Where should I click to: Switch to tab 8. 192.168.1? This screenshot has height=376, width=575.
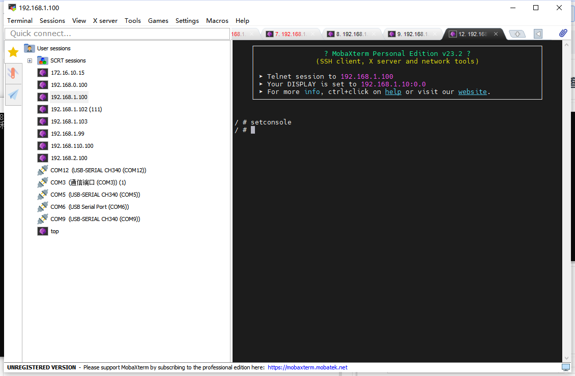point(352,34)
